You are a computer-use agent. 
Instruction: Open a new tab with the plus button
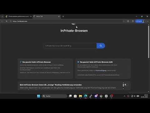click(x=63, y=16)
